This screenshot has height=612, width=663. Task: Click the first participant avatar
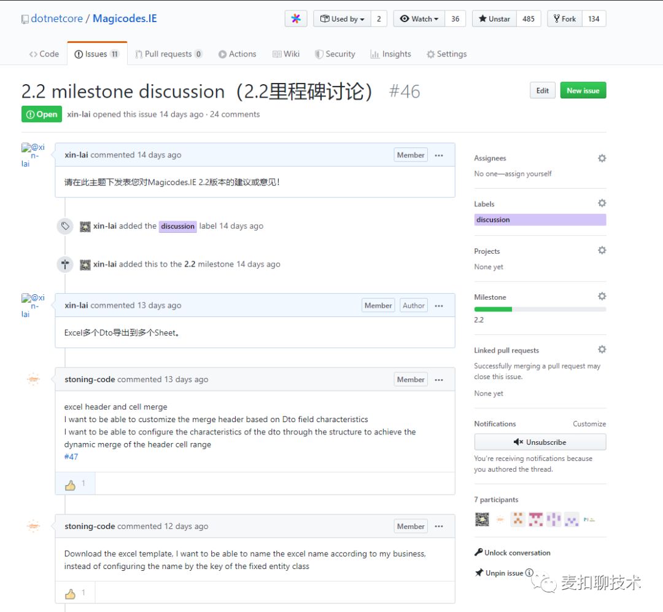(482, 519)
